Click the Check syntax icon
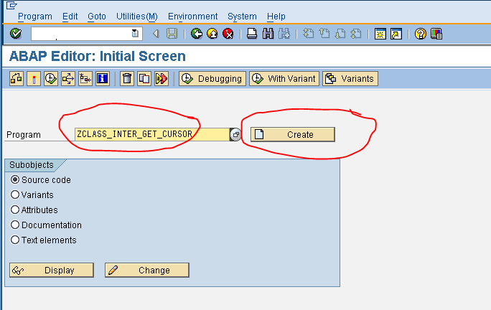This screenshot has height=310, width=491. (17, 79)
